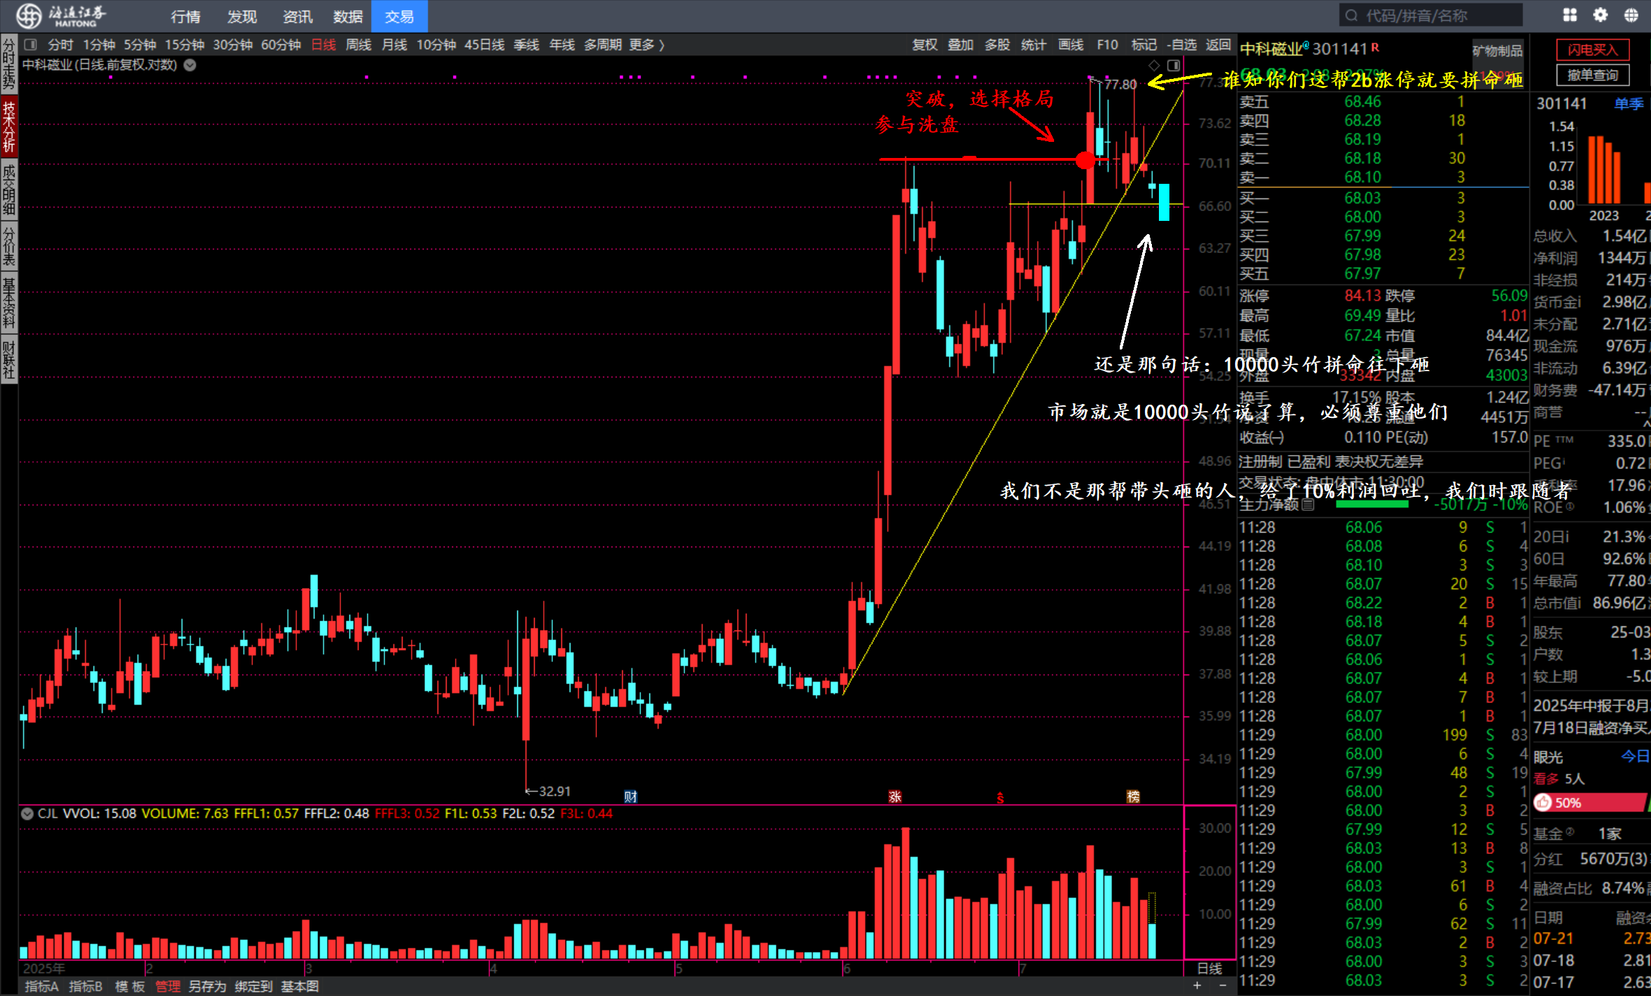Click the 榜 ranking event marker
The image size is (1651, 996).
pos(1133,796)
